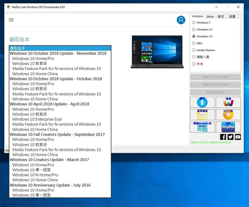The image size is (249, 207).
Task: Pick Media Feature Pack under Fall Creators Update
Action: [60, 150]
